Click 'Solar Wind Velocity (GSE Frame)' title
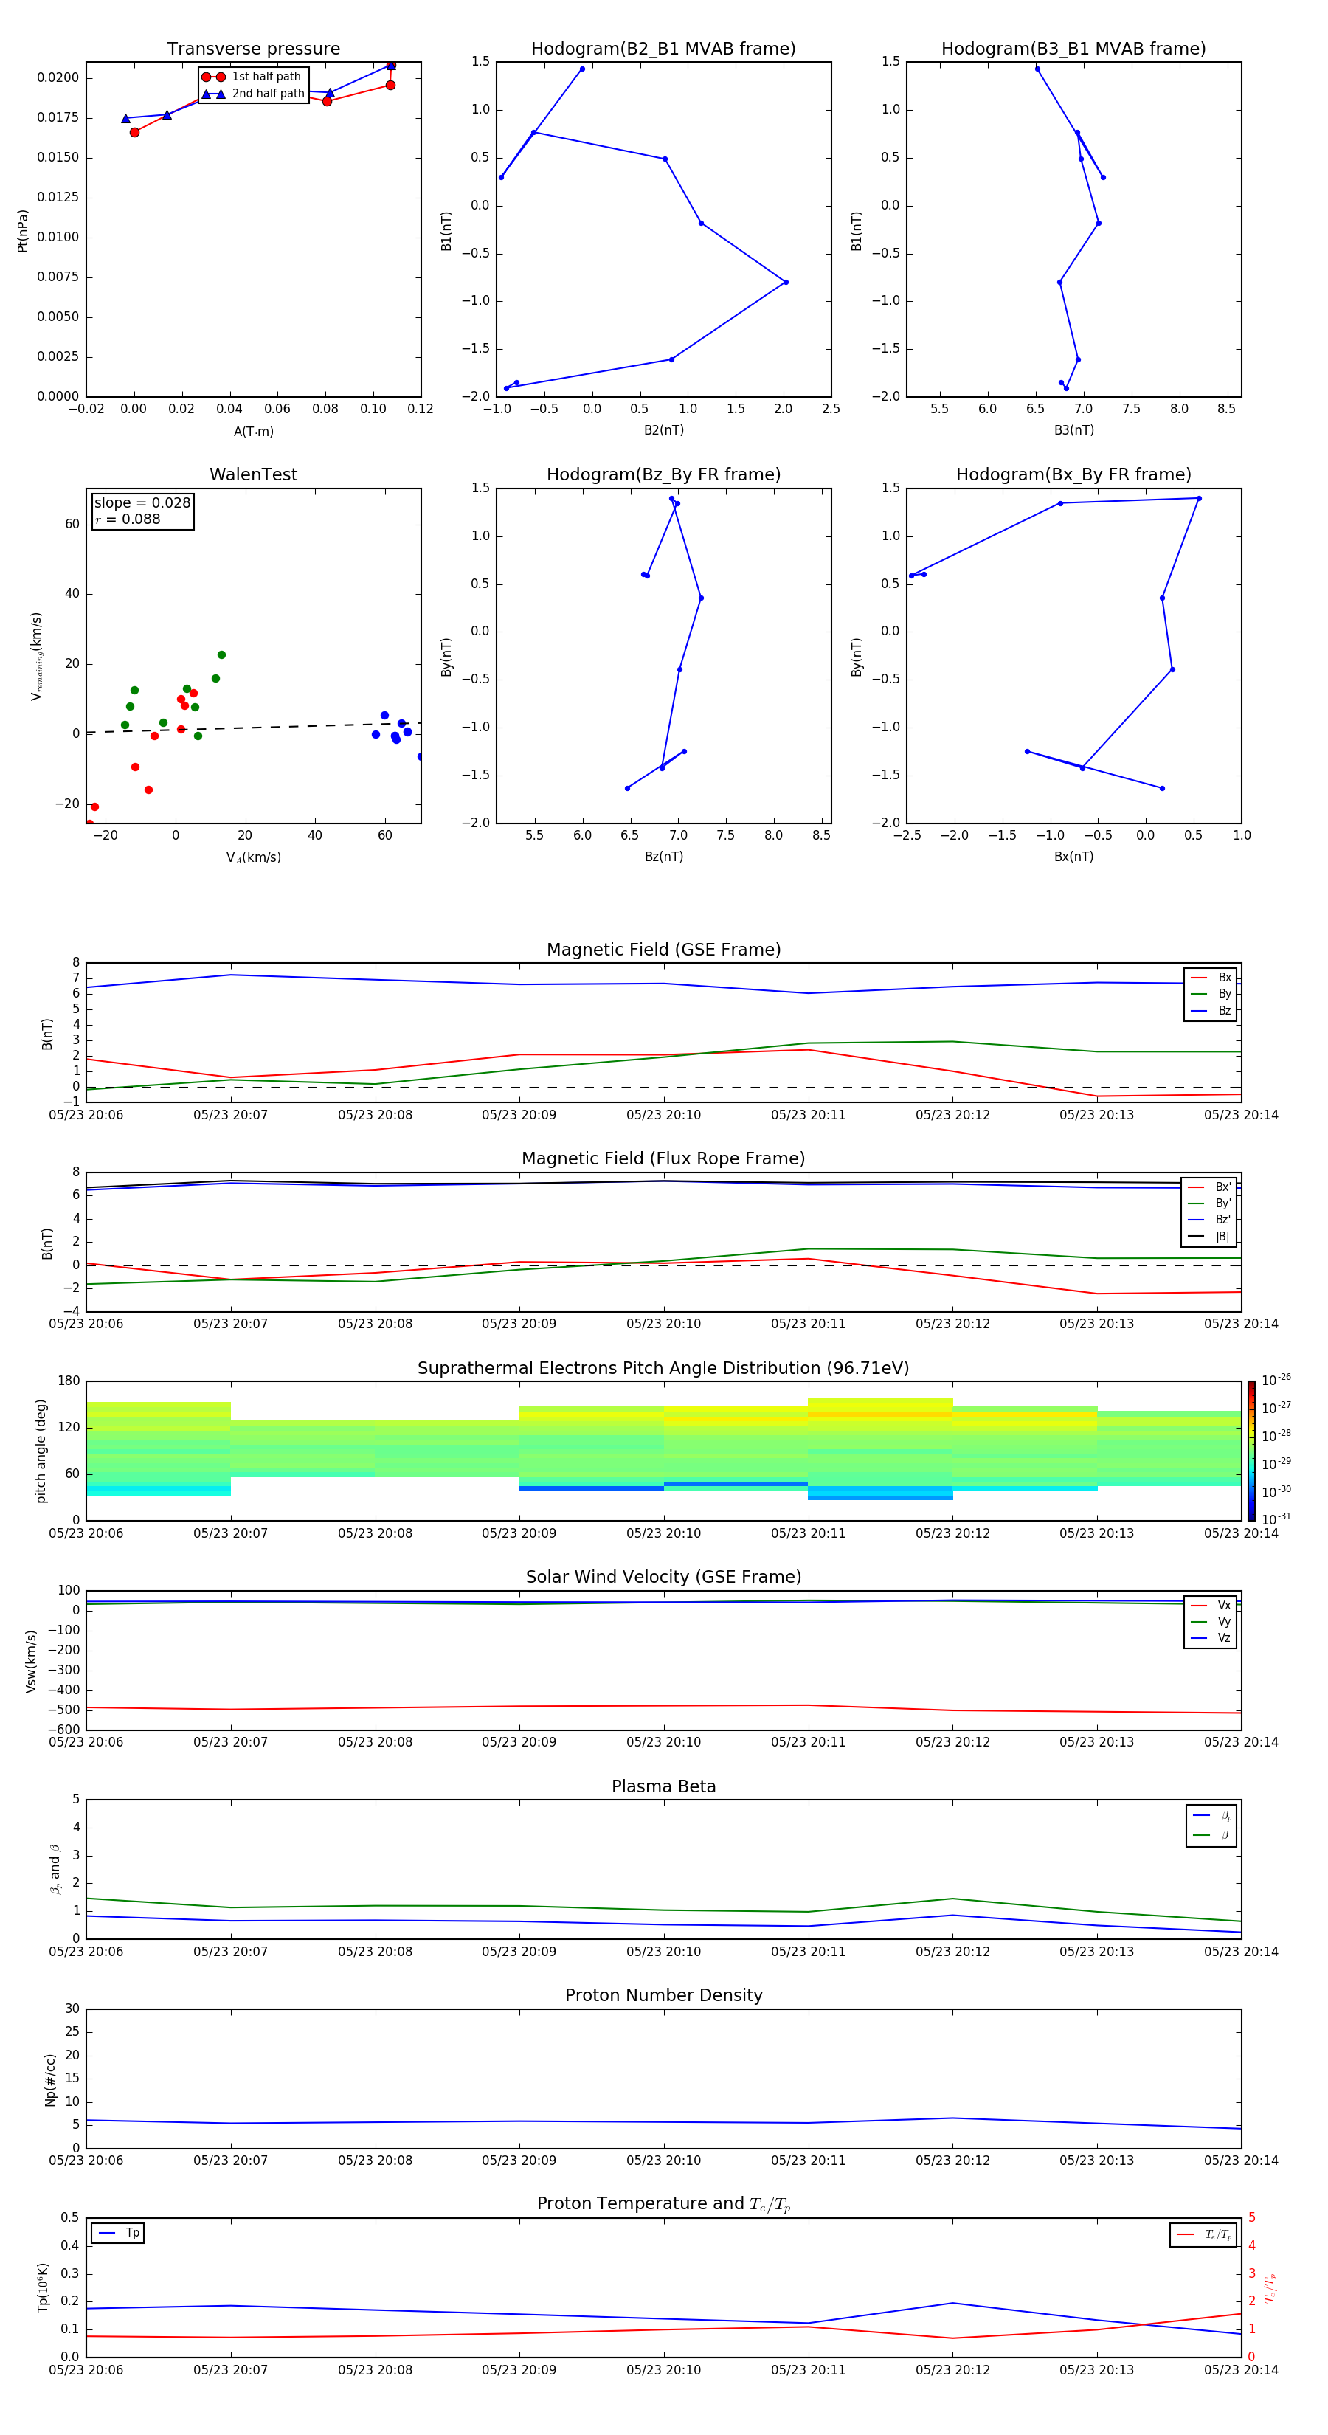 point(663,1578)
